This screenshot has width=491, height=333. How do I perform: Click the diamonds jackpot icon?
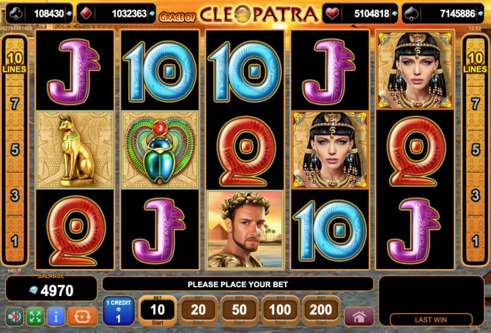coord(86,14)
